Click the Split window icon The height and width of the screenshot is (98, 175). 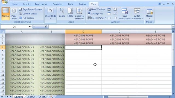(109, 9)
